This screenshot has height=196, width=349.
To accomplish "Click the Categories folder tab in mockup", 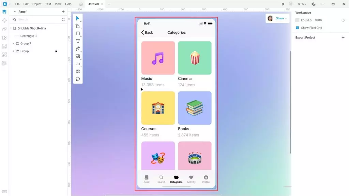I will (x=176, y=179).
